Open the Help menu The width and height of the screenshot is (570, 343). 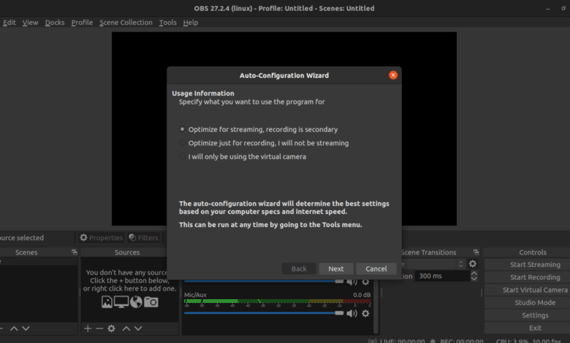(x=191, y=23)
